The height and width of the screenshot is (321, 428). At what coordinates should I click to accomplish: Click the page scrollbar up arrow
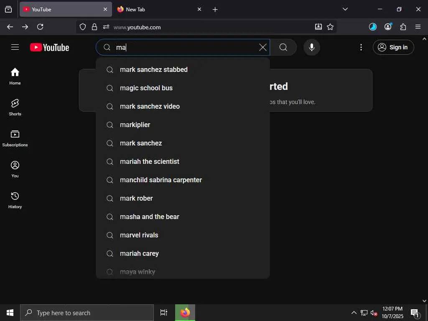coord(425,39)
